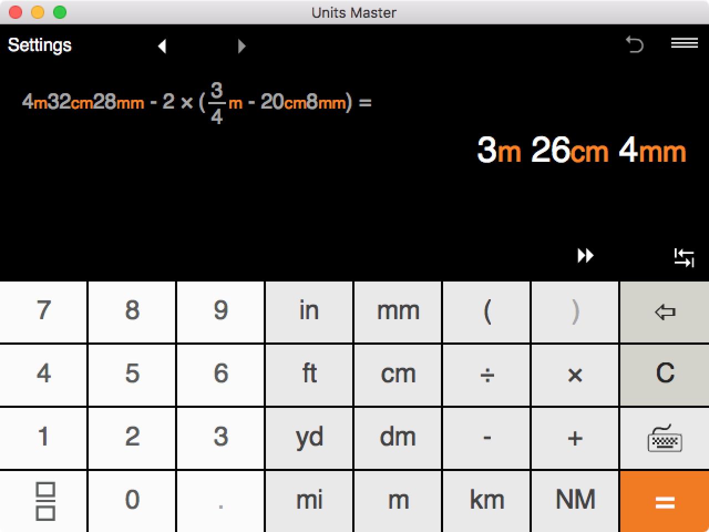Select the feet (ft) unit key
Viewport: 709px width, 532px height.
pyautogui.click(x=309, y=375)
